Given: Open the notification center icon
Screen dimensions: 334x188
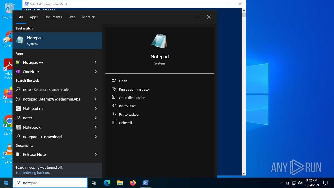Looking at the screenshot, I should tap(325, 183).
